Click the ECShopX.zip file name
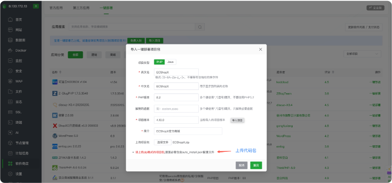 [x=181, y=142]
